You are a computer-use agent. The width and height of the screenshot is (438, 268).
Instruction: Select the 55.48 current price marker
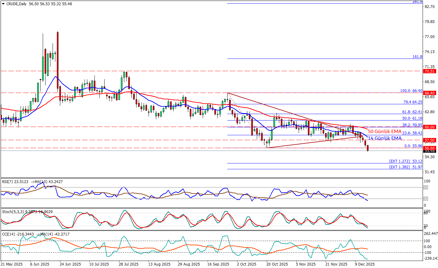430,151
